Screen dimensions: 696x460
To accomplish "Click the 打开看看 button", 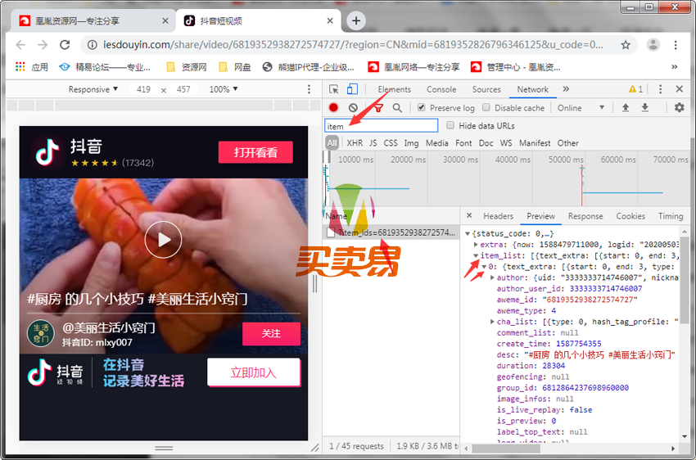I will tap(255, 152).
